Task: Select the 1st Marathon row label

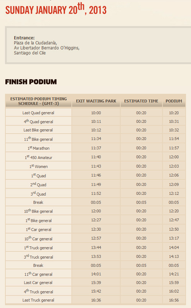Action: pos(39,148)
